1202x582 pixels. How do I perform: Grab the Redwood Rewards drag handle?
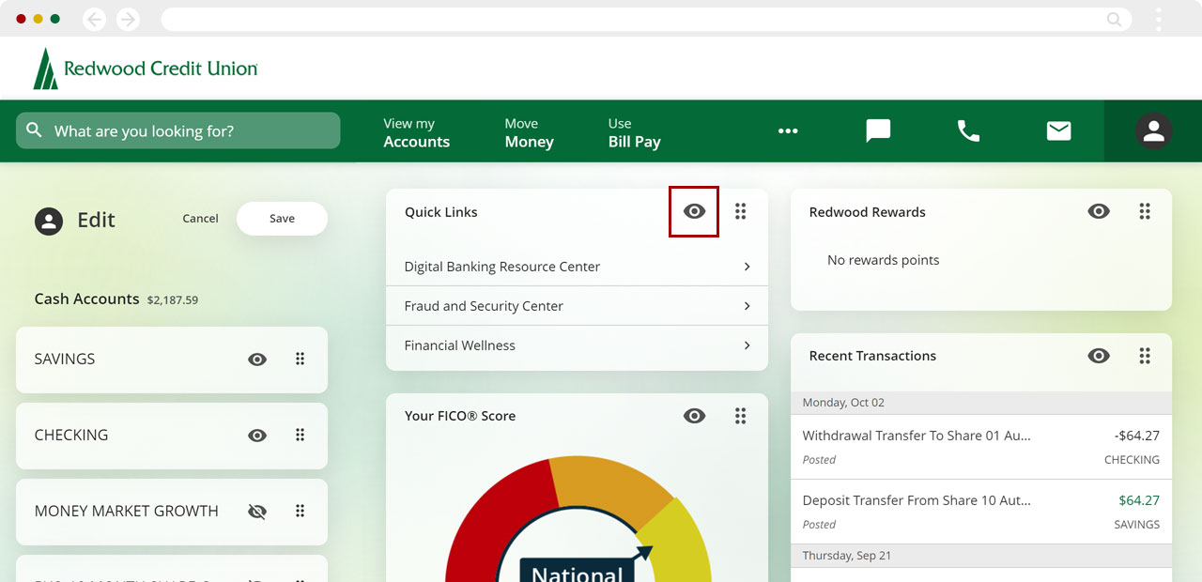(x=1145, y=211)
